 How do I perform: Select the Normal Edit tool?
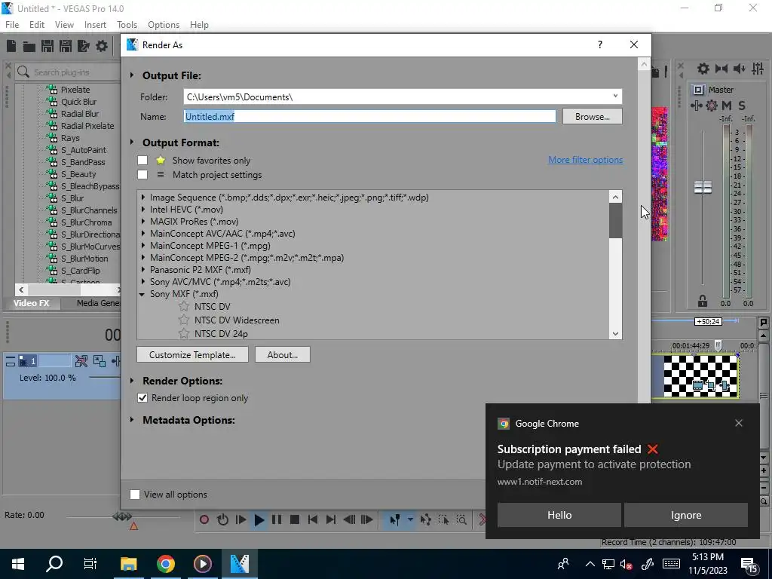pos(395,519)
